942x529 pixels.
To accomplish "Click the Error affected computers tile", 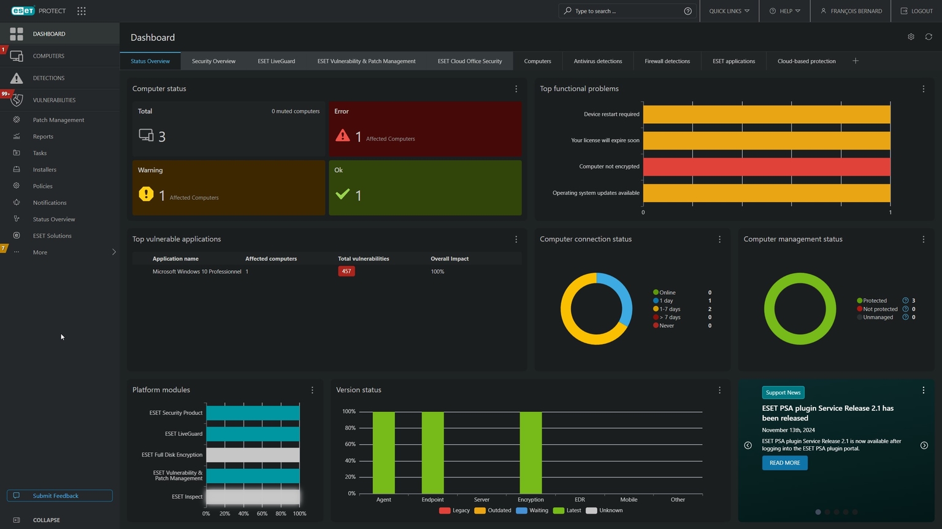I will [x=425, y=129].
